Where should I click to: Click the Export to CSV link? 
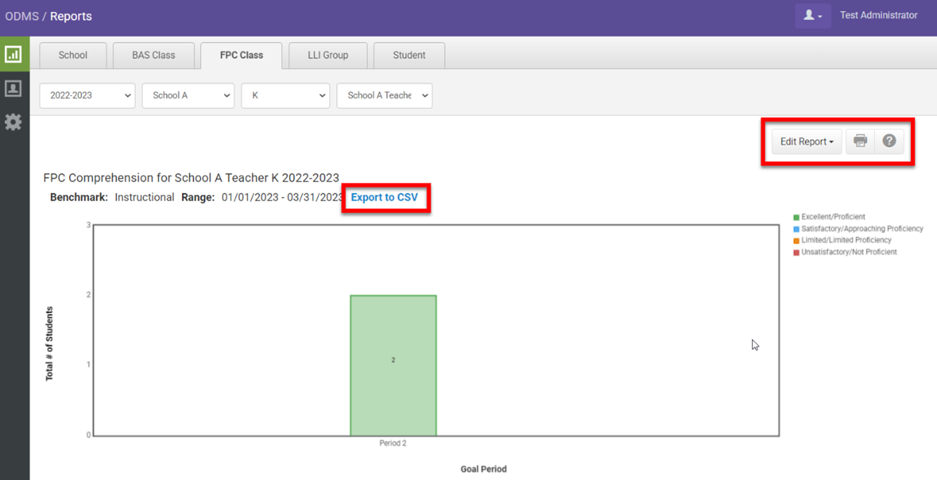(384, 198)
